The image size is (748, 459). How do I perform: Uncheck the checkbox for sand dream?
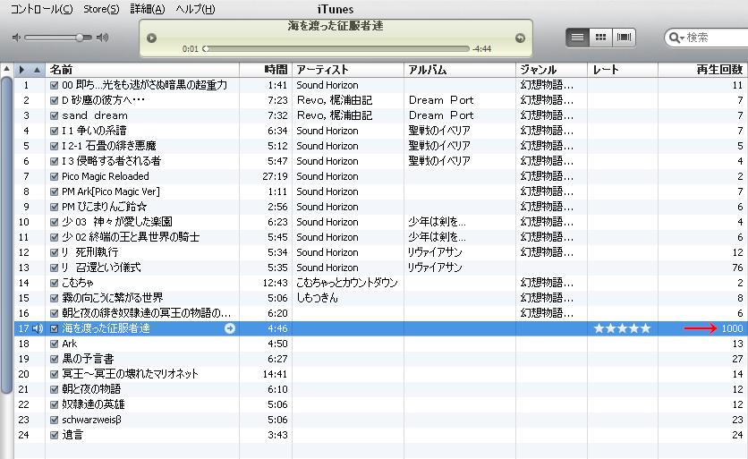tap(54, 116)
